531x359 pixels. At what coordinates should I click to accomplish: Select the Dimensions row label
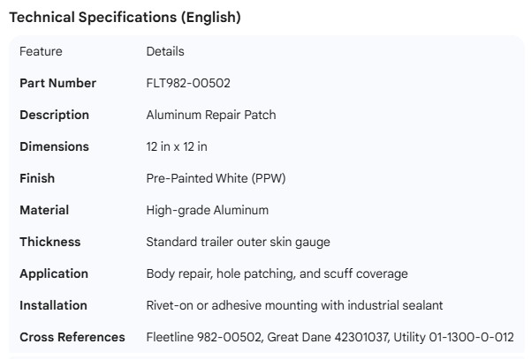tap(54, 146)
